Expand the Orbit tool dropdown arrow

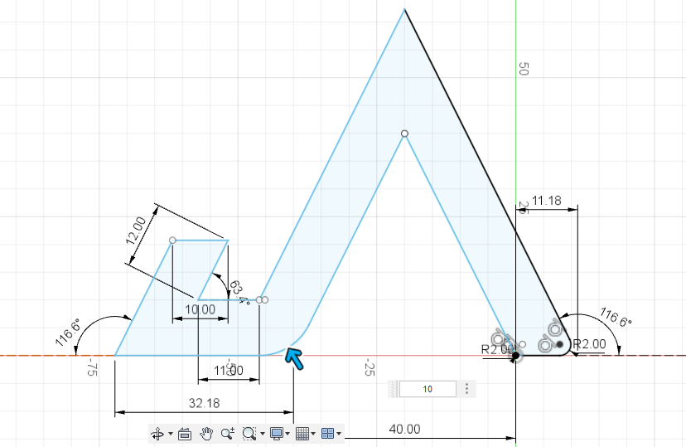click(170, 434)
